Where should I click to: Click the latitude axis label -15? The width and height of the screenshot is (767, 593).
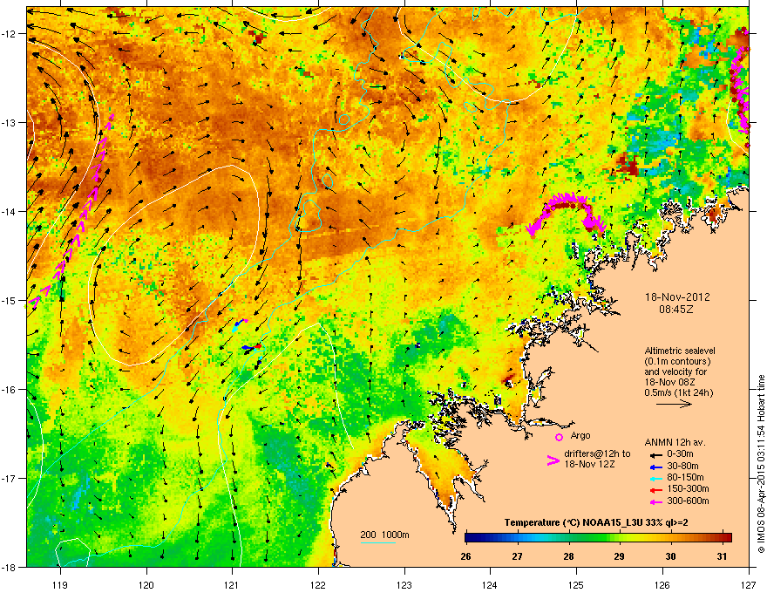[x=9, y=300]
